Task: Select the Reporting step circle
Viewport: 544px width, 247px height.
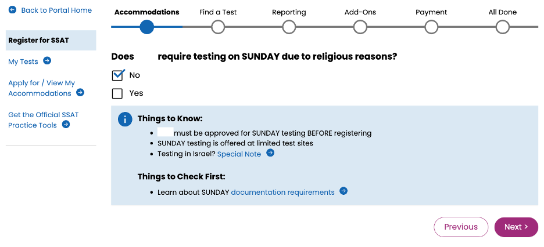Action: click(x=289, y=27)
